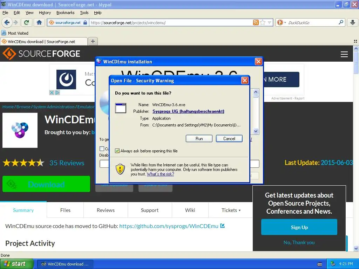Open the Help menu
Screen dimensions: 359x269
click(x=97, y=13)
